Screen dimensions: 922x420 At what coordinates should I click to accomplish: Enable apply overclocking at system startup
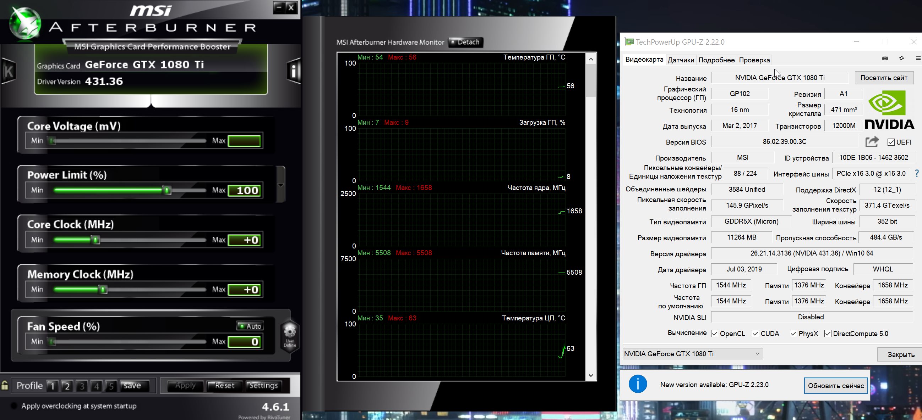click(x=14, y=406)
